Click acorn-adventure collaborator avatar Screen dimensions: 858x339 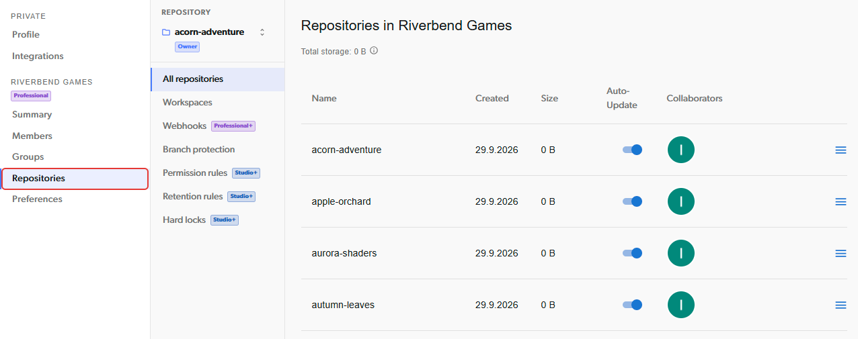(x=681, y=150)
